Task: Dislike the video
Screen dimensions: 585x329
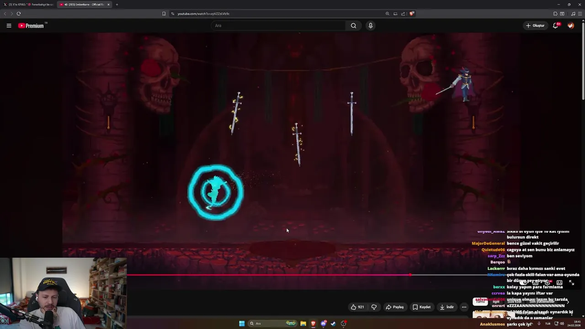Action: (x=374, y=307)
